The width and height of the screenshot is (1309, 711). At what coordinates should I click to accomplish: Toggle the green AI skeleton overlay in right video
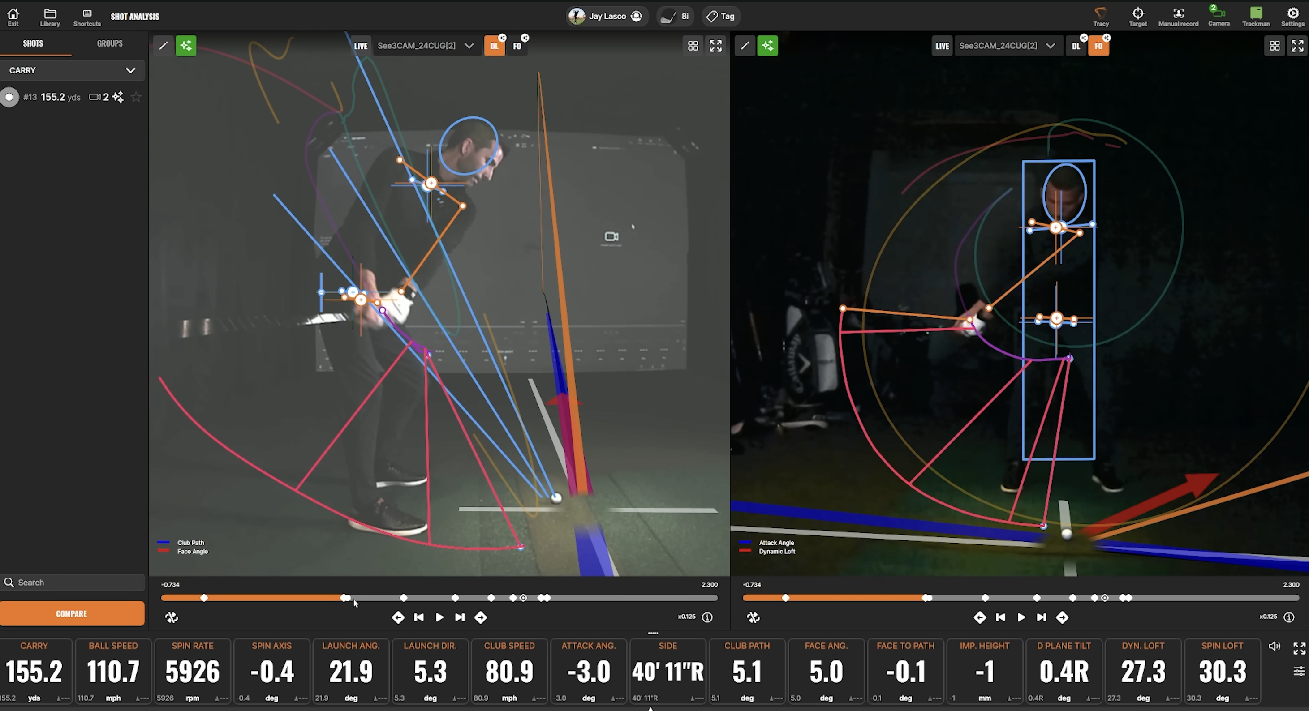pos(767,46)
